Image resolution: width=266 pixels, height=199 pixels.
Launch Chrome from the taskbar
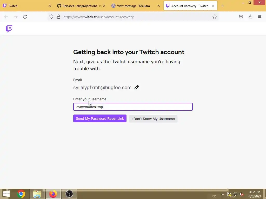pyautogui.click(x=21, y=194)
